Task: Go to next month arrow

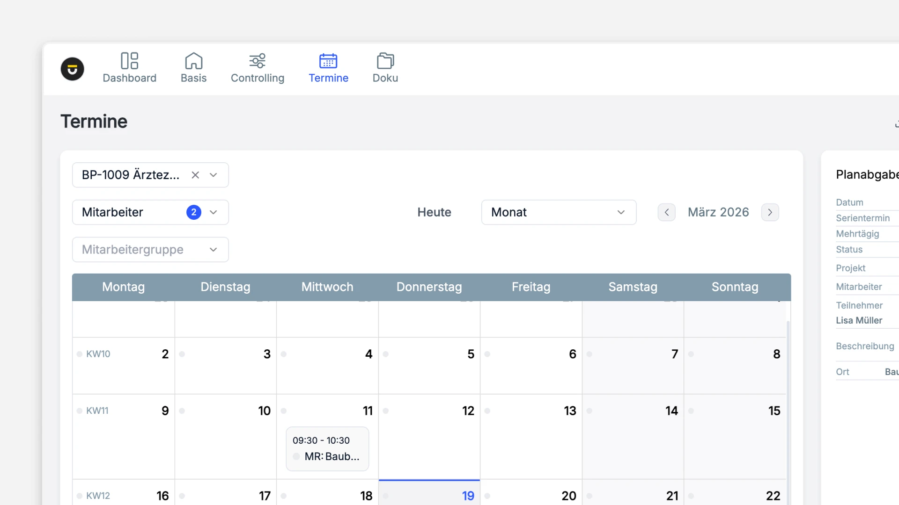Action: pos(770,212)
